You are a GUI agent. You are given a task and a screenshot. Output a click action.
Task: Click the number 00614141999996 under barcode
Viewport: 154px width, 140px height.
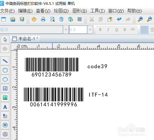(x=53, y=105)
